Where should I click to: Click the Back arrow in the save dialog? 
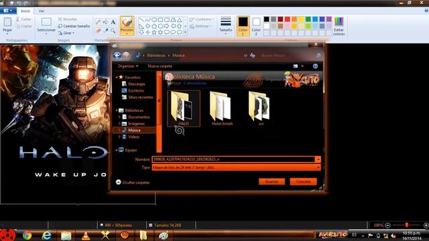click(x=117, y=56)
